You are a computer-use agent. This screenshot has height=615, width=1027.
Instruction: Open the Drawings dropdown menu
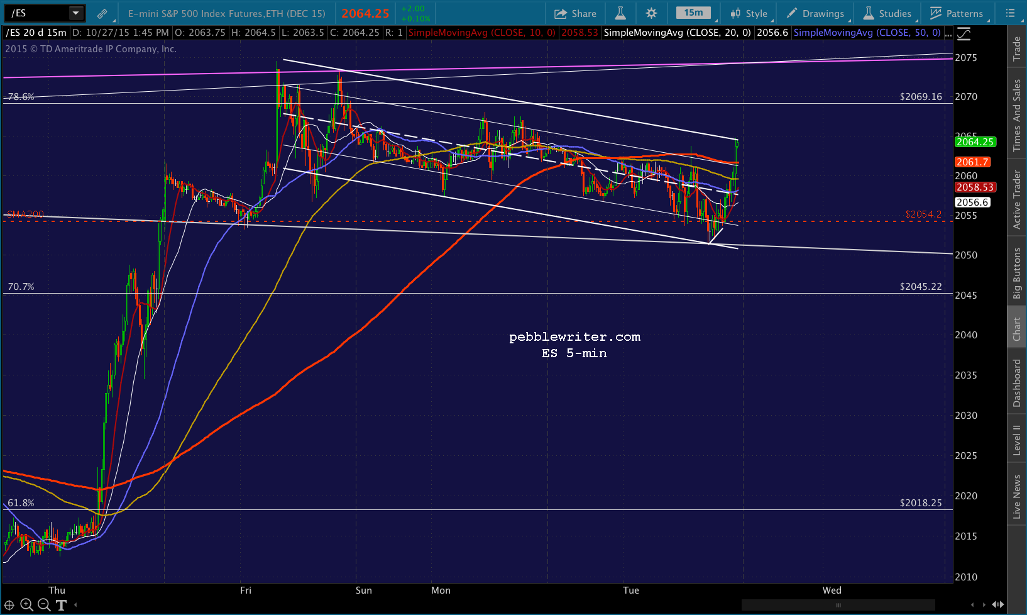coord(816,13)
